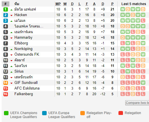This screenshot has width=149, height=122.
Task: Open the AFC Eskilstuna team link
Action: (27, 88)
